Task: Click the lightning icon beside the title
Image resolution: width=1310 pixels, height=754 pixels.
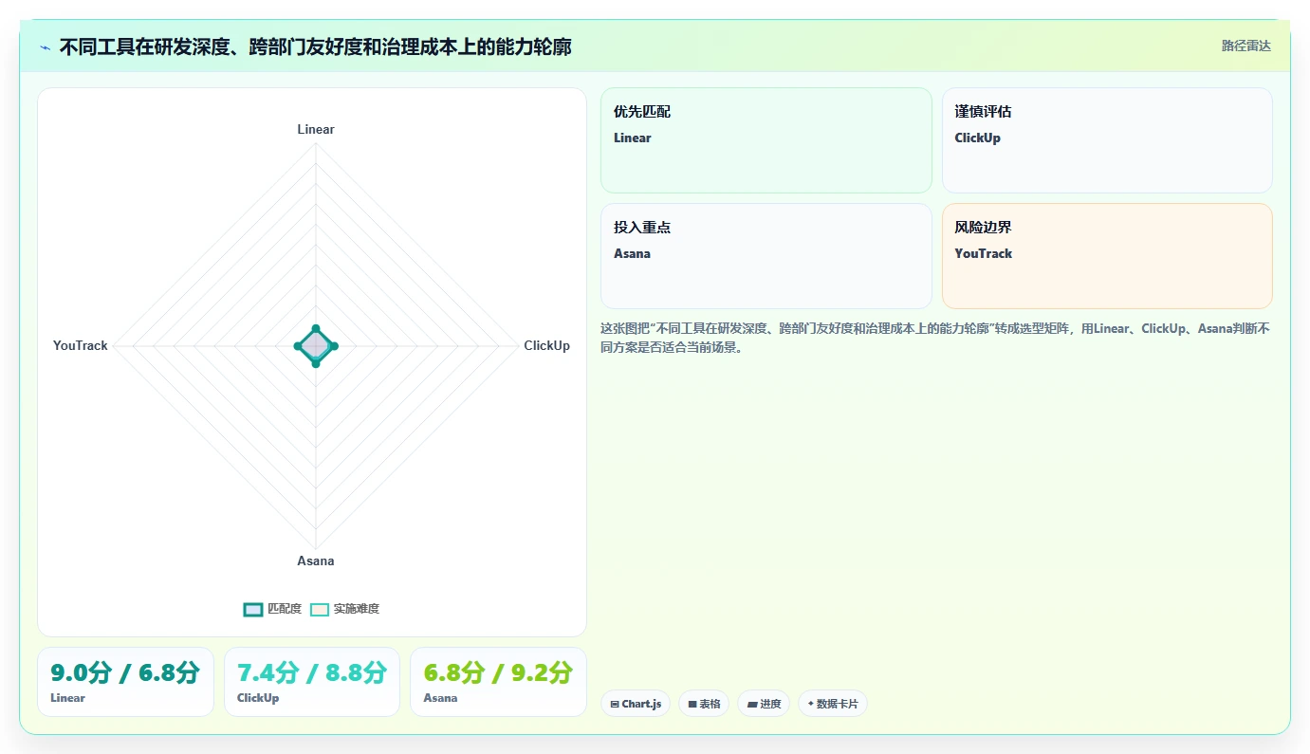Action: 46,46
